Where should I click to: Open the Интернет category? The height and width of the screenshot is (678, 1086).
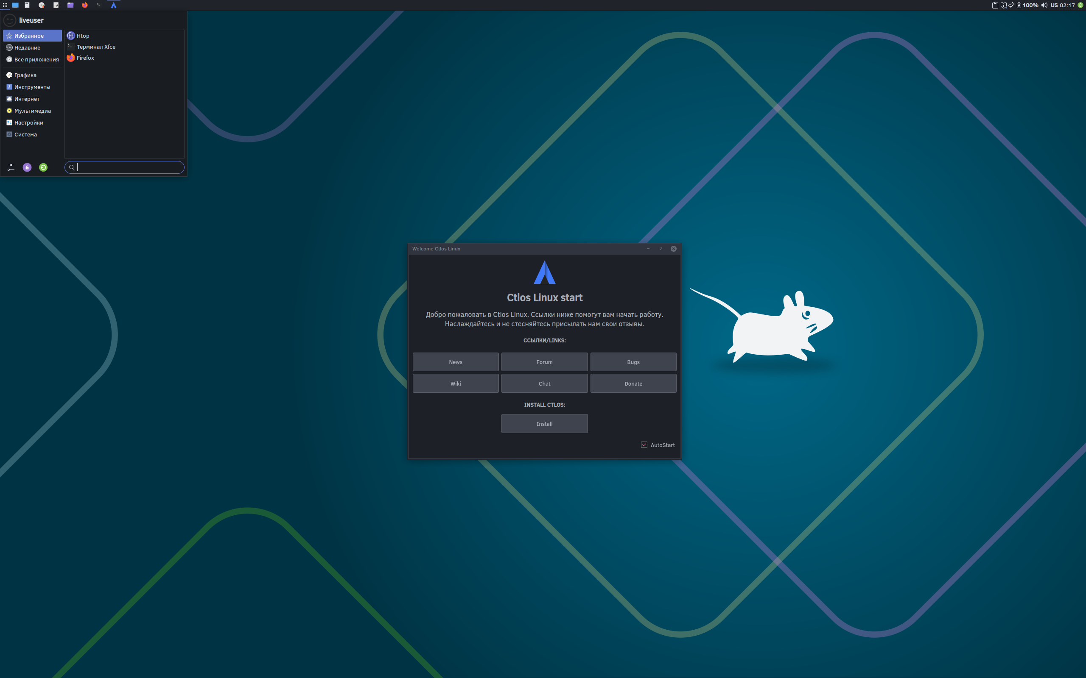pyautogui.click(x=32, y=99)
